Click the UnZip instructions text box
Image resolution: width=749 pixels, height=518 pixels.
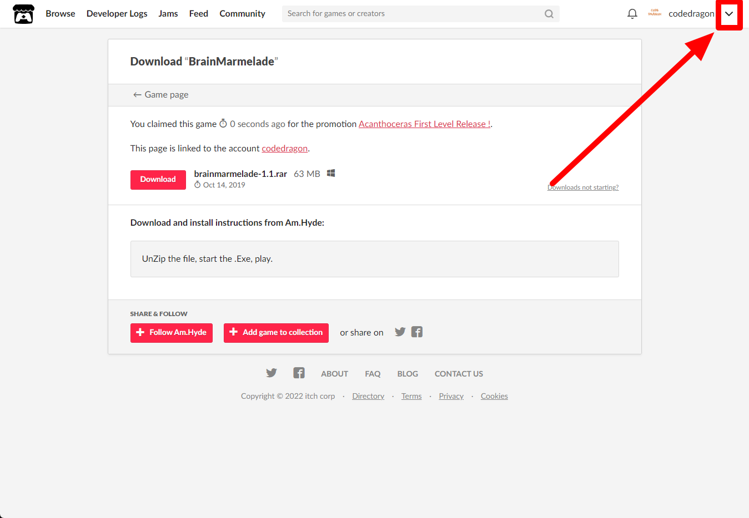[375, 259]
